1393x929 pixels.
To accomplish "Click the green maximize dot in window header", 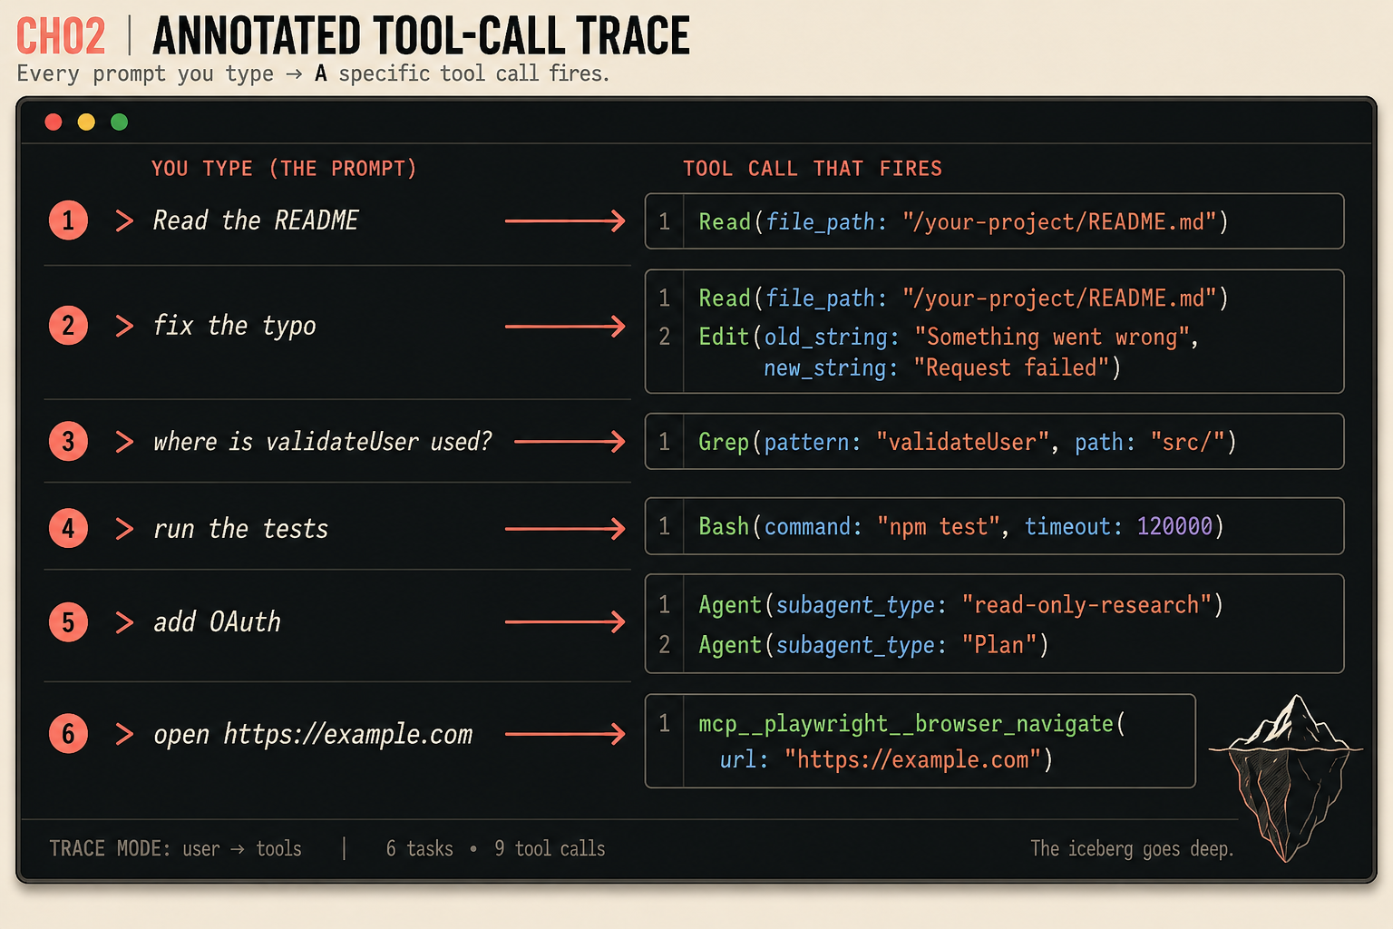I will click(x=119, y=122).
